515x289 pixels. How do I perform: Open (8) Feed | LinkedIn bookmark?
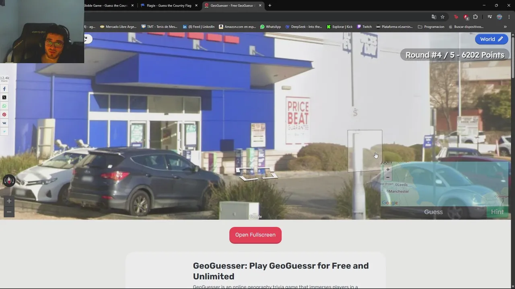198,27
